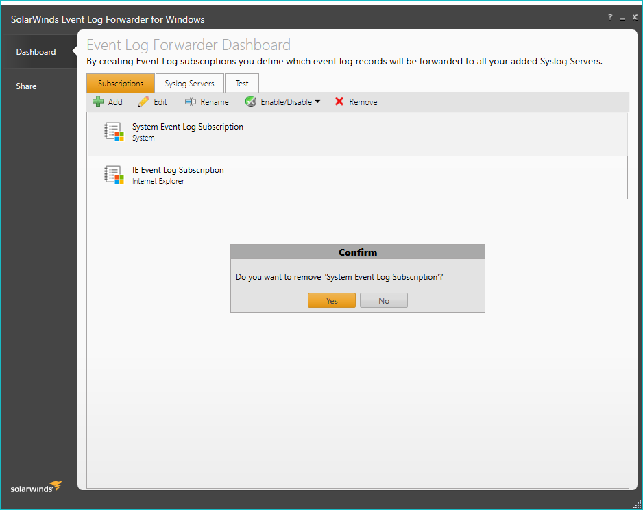Open help via the question mark icon
Screen dimensions: 643x510
[610, 18]
